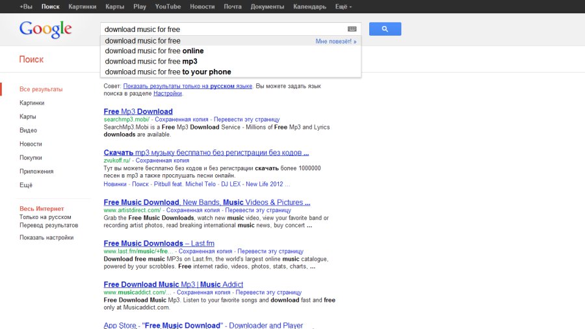Select Поиск in the top bar

50,7
